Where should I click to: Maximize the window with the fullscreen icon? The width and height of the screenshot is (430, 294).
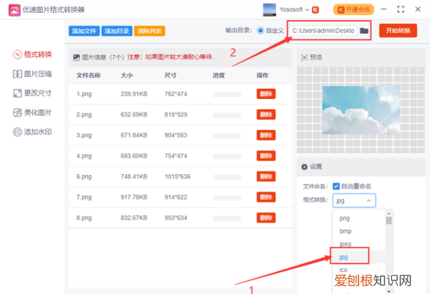tap(401, 9)
